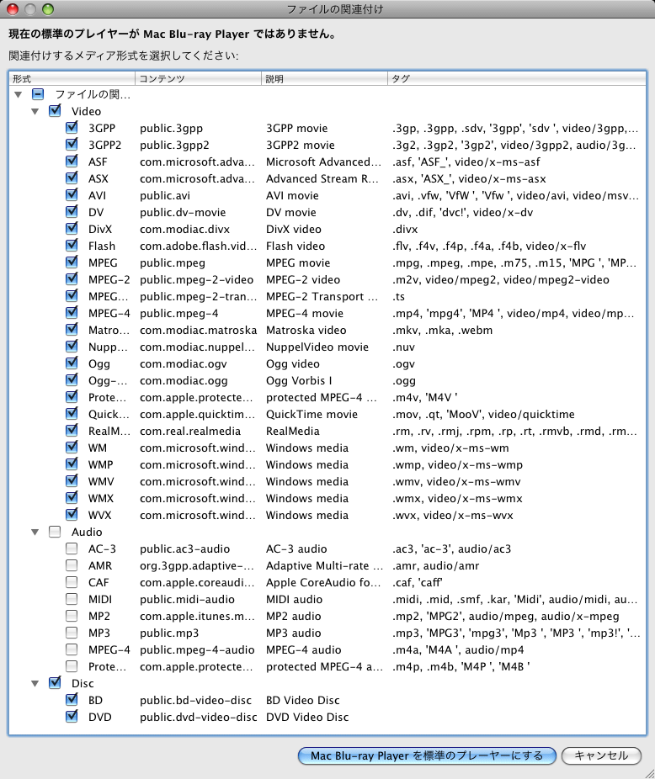Select the 'public.avi' content cell

165,196
